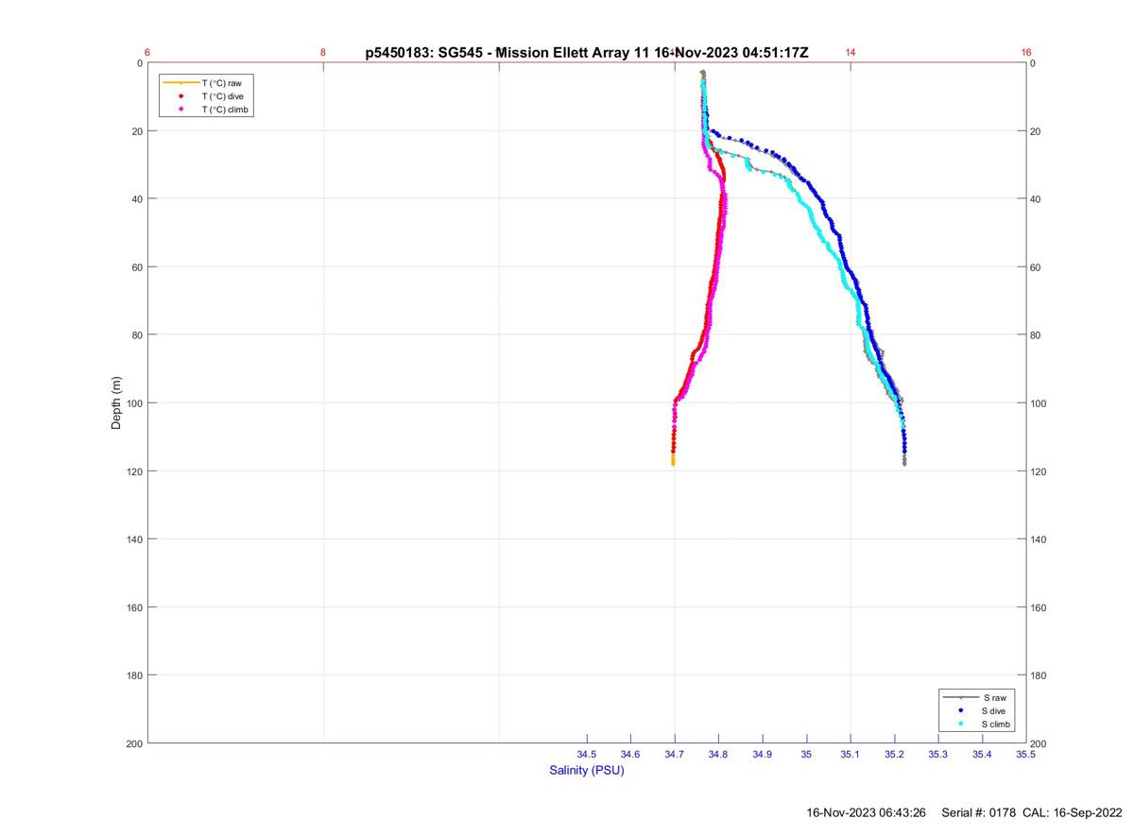Click the salinity tick label 34.7
Image resolution: width=1134 pixels, height=836 pixels.
675,755
